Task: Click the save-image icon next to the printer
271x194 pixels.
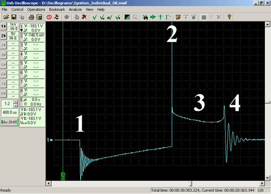Action: [39, 17]
